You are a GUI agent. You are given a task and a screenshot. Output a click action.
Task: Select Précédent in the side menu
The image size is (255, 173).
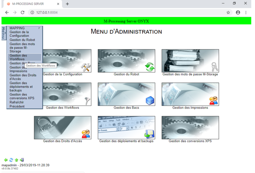pos(17,106)
